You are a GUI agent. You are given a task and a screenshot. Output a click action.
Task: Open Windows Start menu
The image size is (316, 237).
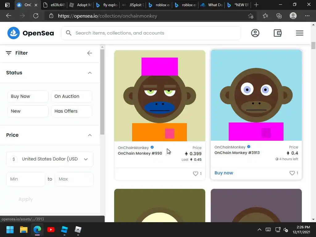[10, 230]
